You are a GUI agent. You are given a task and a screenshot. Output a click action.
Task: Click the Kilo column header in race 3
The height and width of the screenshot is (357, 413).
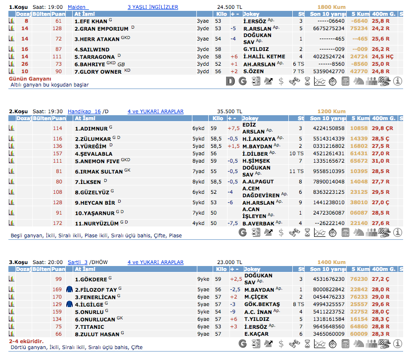(218, 269)
